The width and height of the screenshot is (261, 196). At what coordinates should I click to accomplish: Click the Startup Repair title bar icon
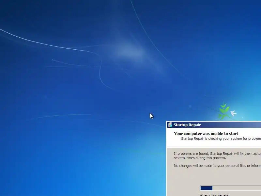coord(170,125)
